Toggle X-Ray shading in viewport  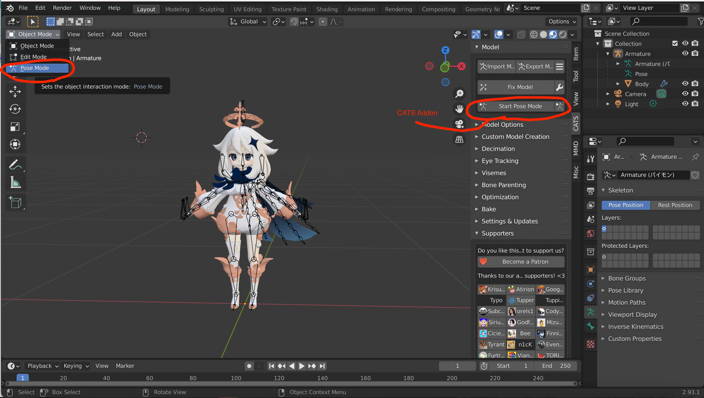tap(521, 34)
